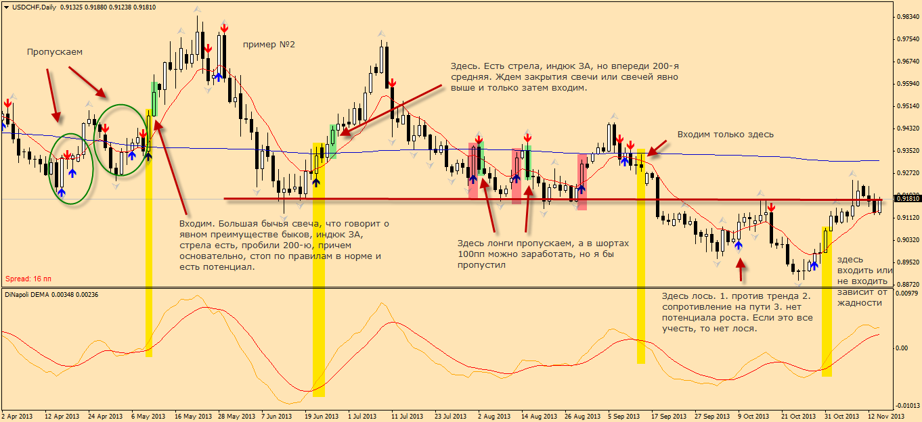The height and width of the screenshot is (422, 922).
Task: Click the 23 Jul 2013 date label
Action: point(451,417)
